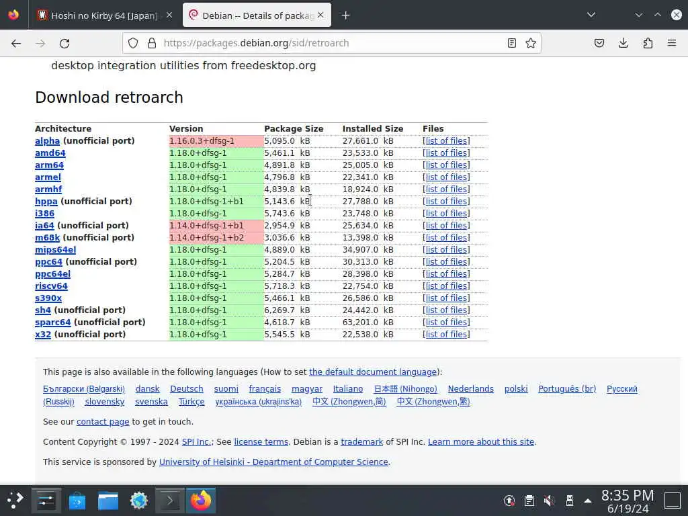Open the amd64 architecture link
The image size is (688, 516).
coord(50,153)
